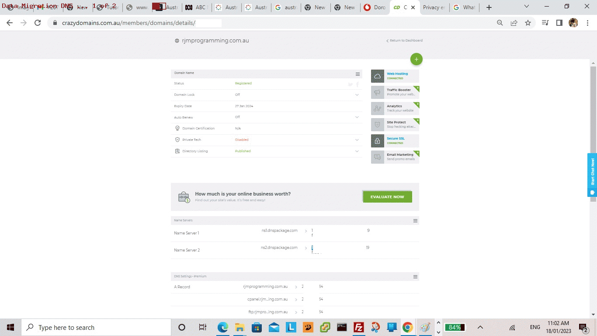Click the Domain Certification ribbon icon

tap(177, 129)
